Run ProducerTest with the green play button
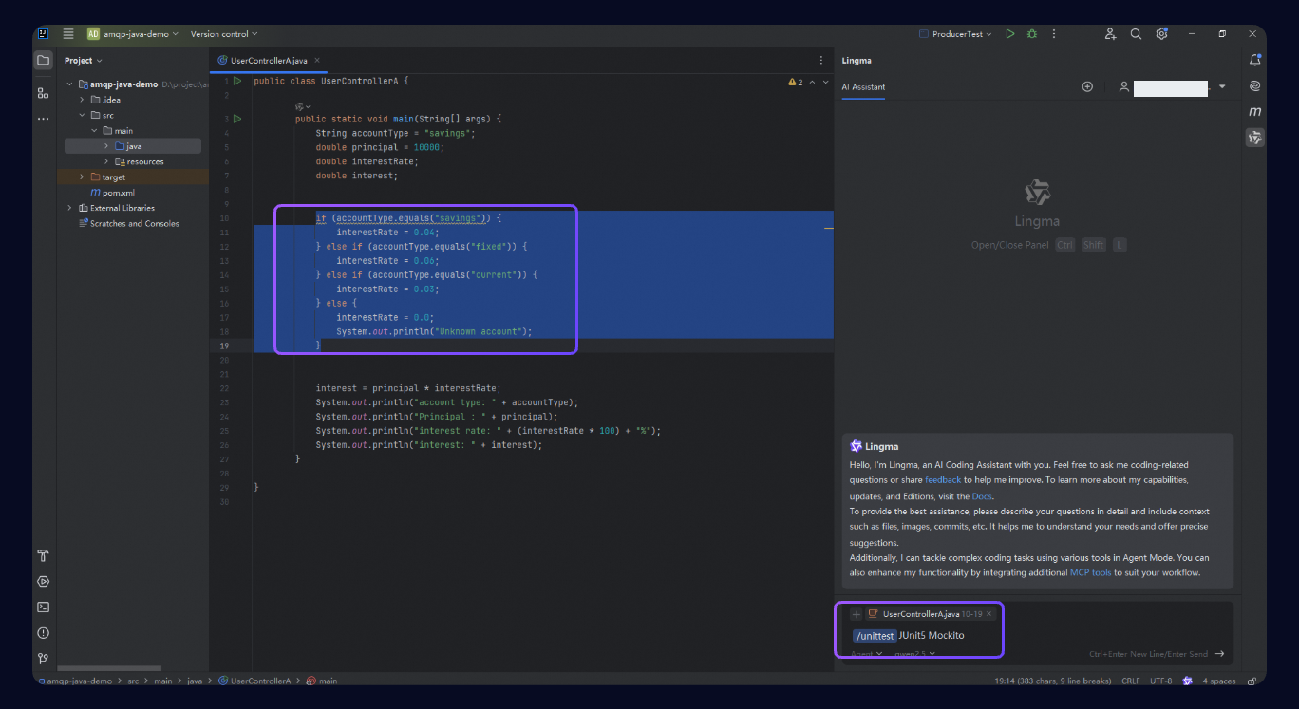The width and height of the screenshot is (1299, 709). (x=1009, y=34)
